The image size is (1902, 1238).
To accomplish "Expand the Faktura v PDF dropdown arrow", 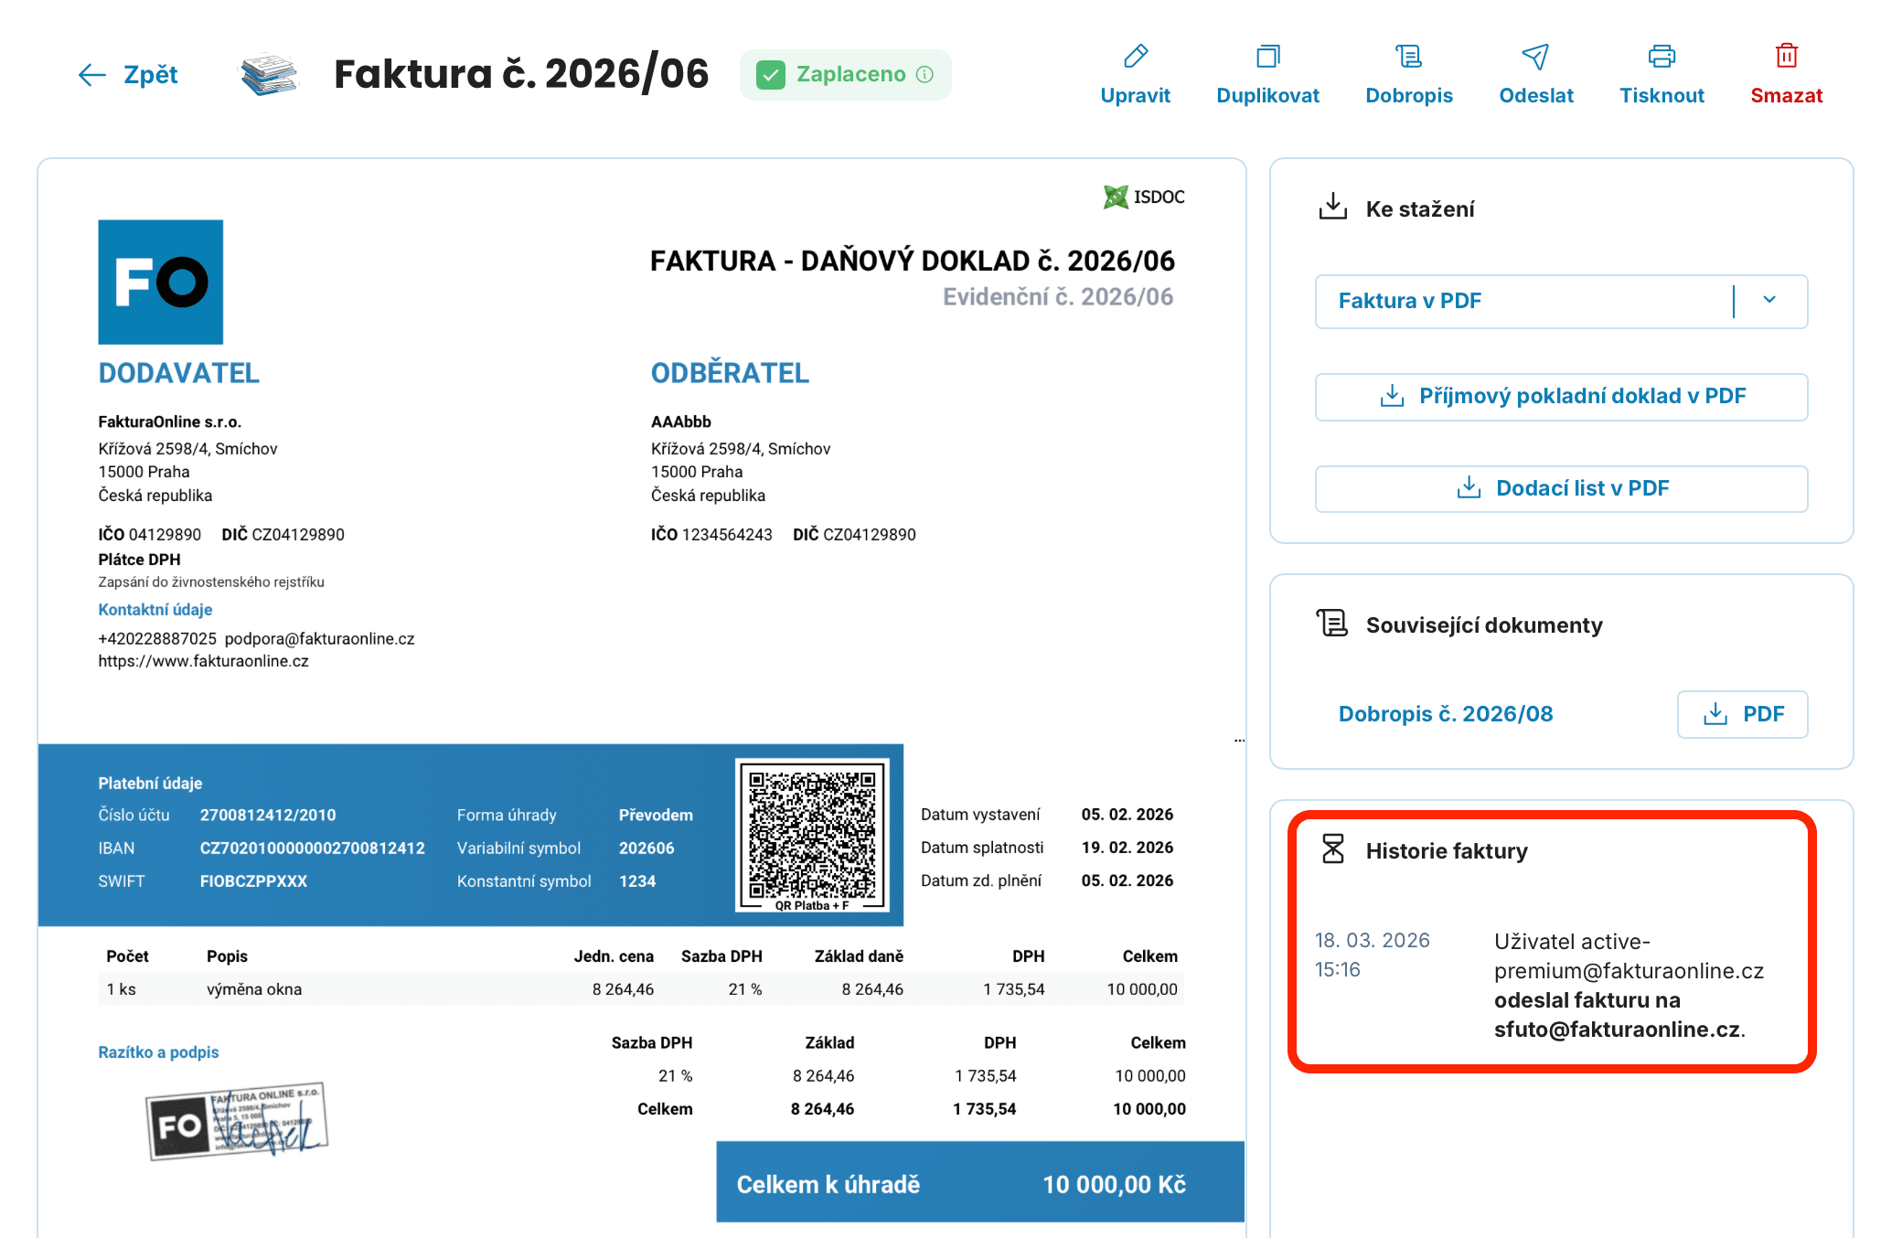I will point(1769,300).
